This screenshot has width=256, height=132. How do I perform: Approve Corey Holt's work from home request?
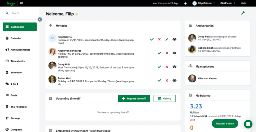(159, 67)
